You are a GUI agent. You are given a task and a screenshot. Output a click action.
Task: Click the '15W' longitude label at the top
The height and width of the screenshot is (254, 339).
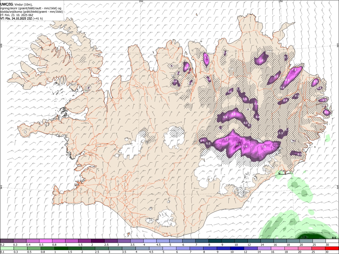pos(280,1)
